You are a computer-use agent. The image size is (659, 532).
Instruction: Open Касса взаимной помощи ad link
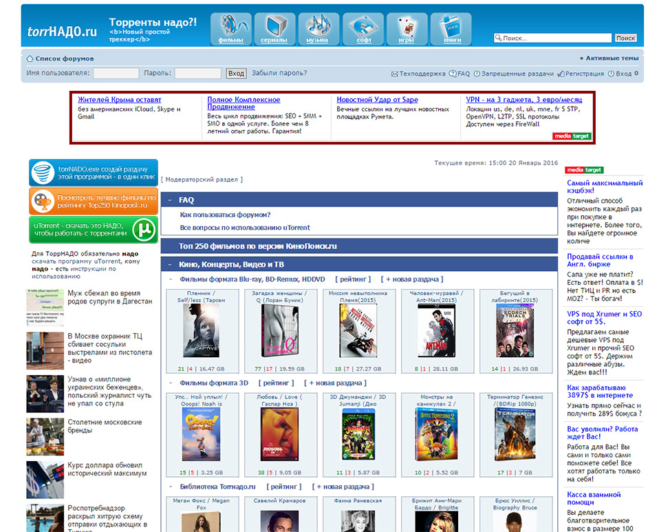[594, 498]
